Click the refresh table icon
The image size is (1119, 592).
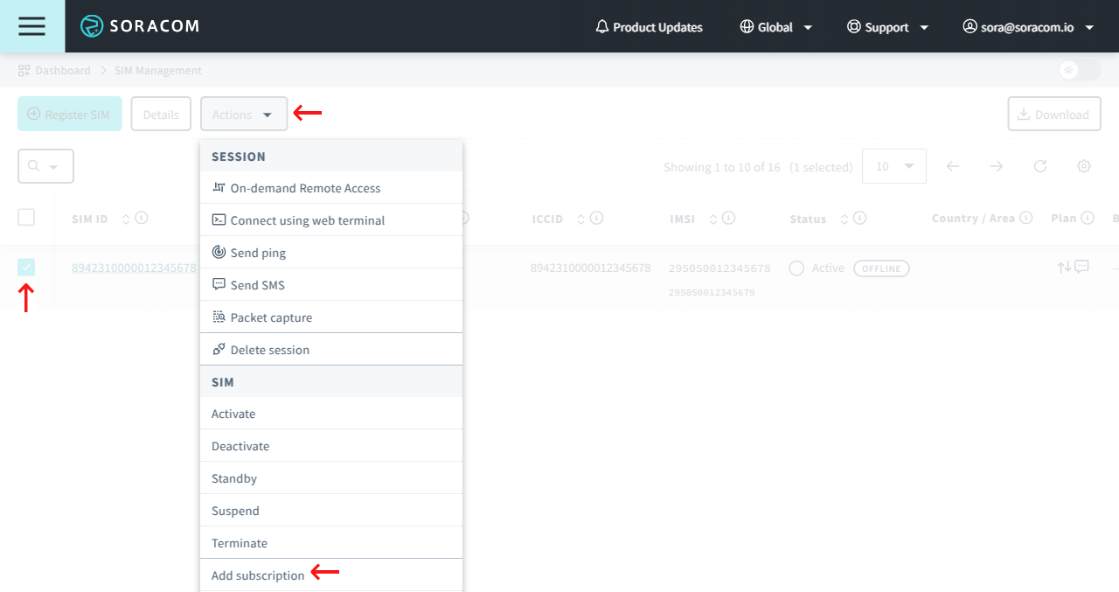(1040, 166)
